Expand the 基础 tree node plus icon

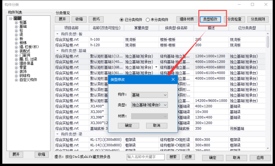tap(16, 27)
